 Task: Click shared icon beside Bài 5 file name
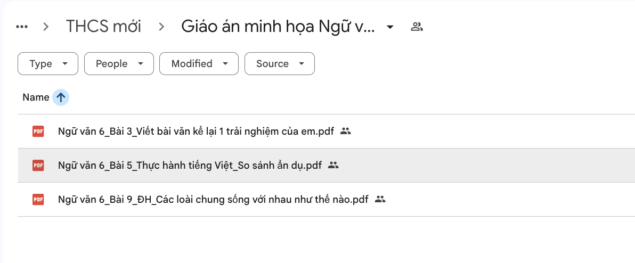pos(333,166)
